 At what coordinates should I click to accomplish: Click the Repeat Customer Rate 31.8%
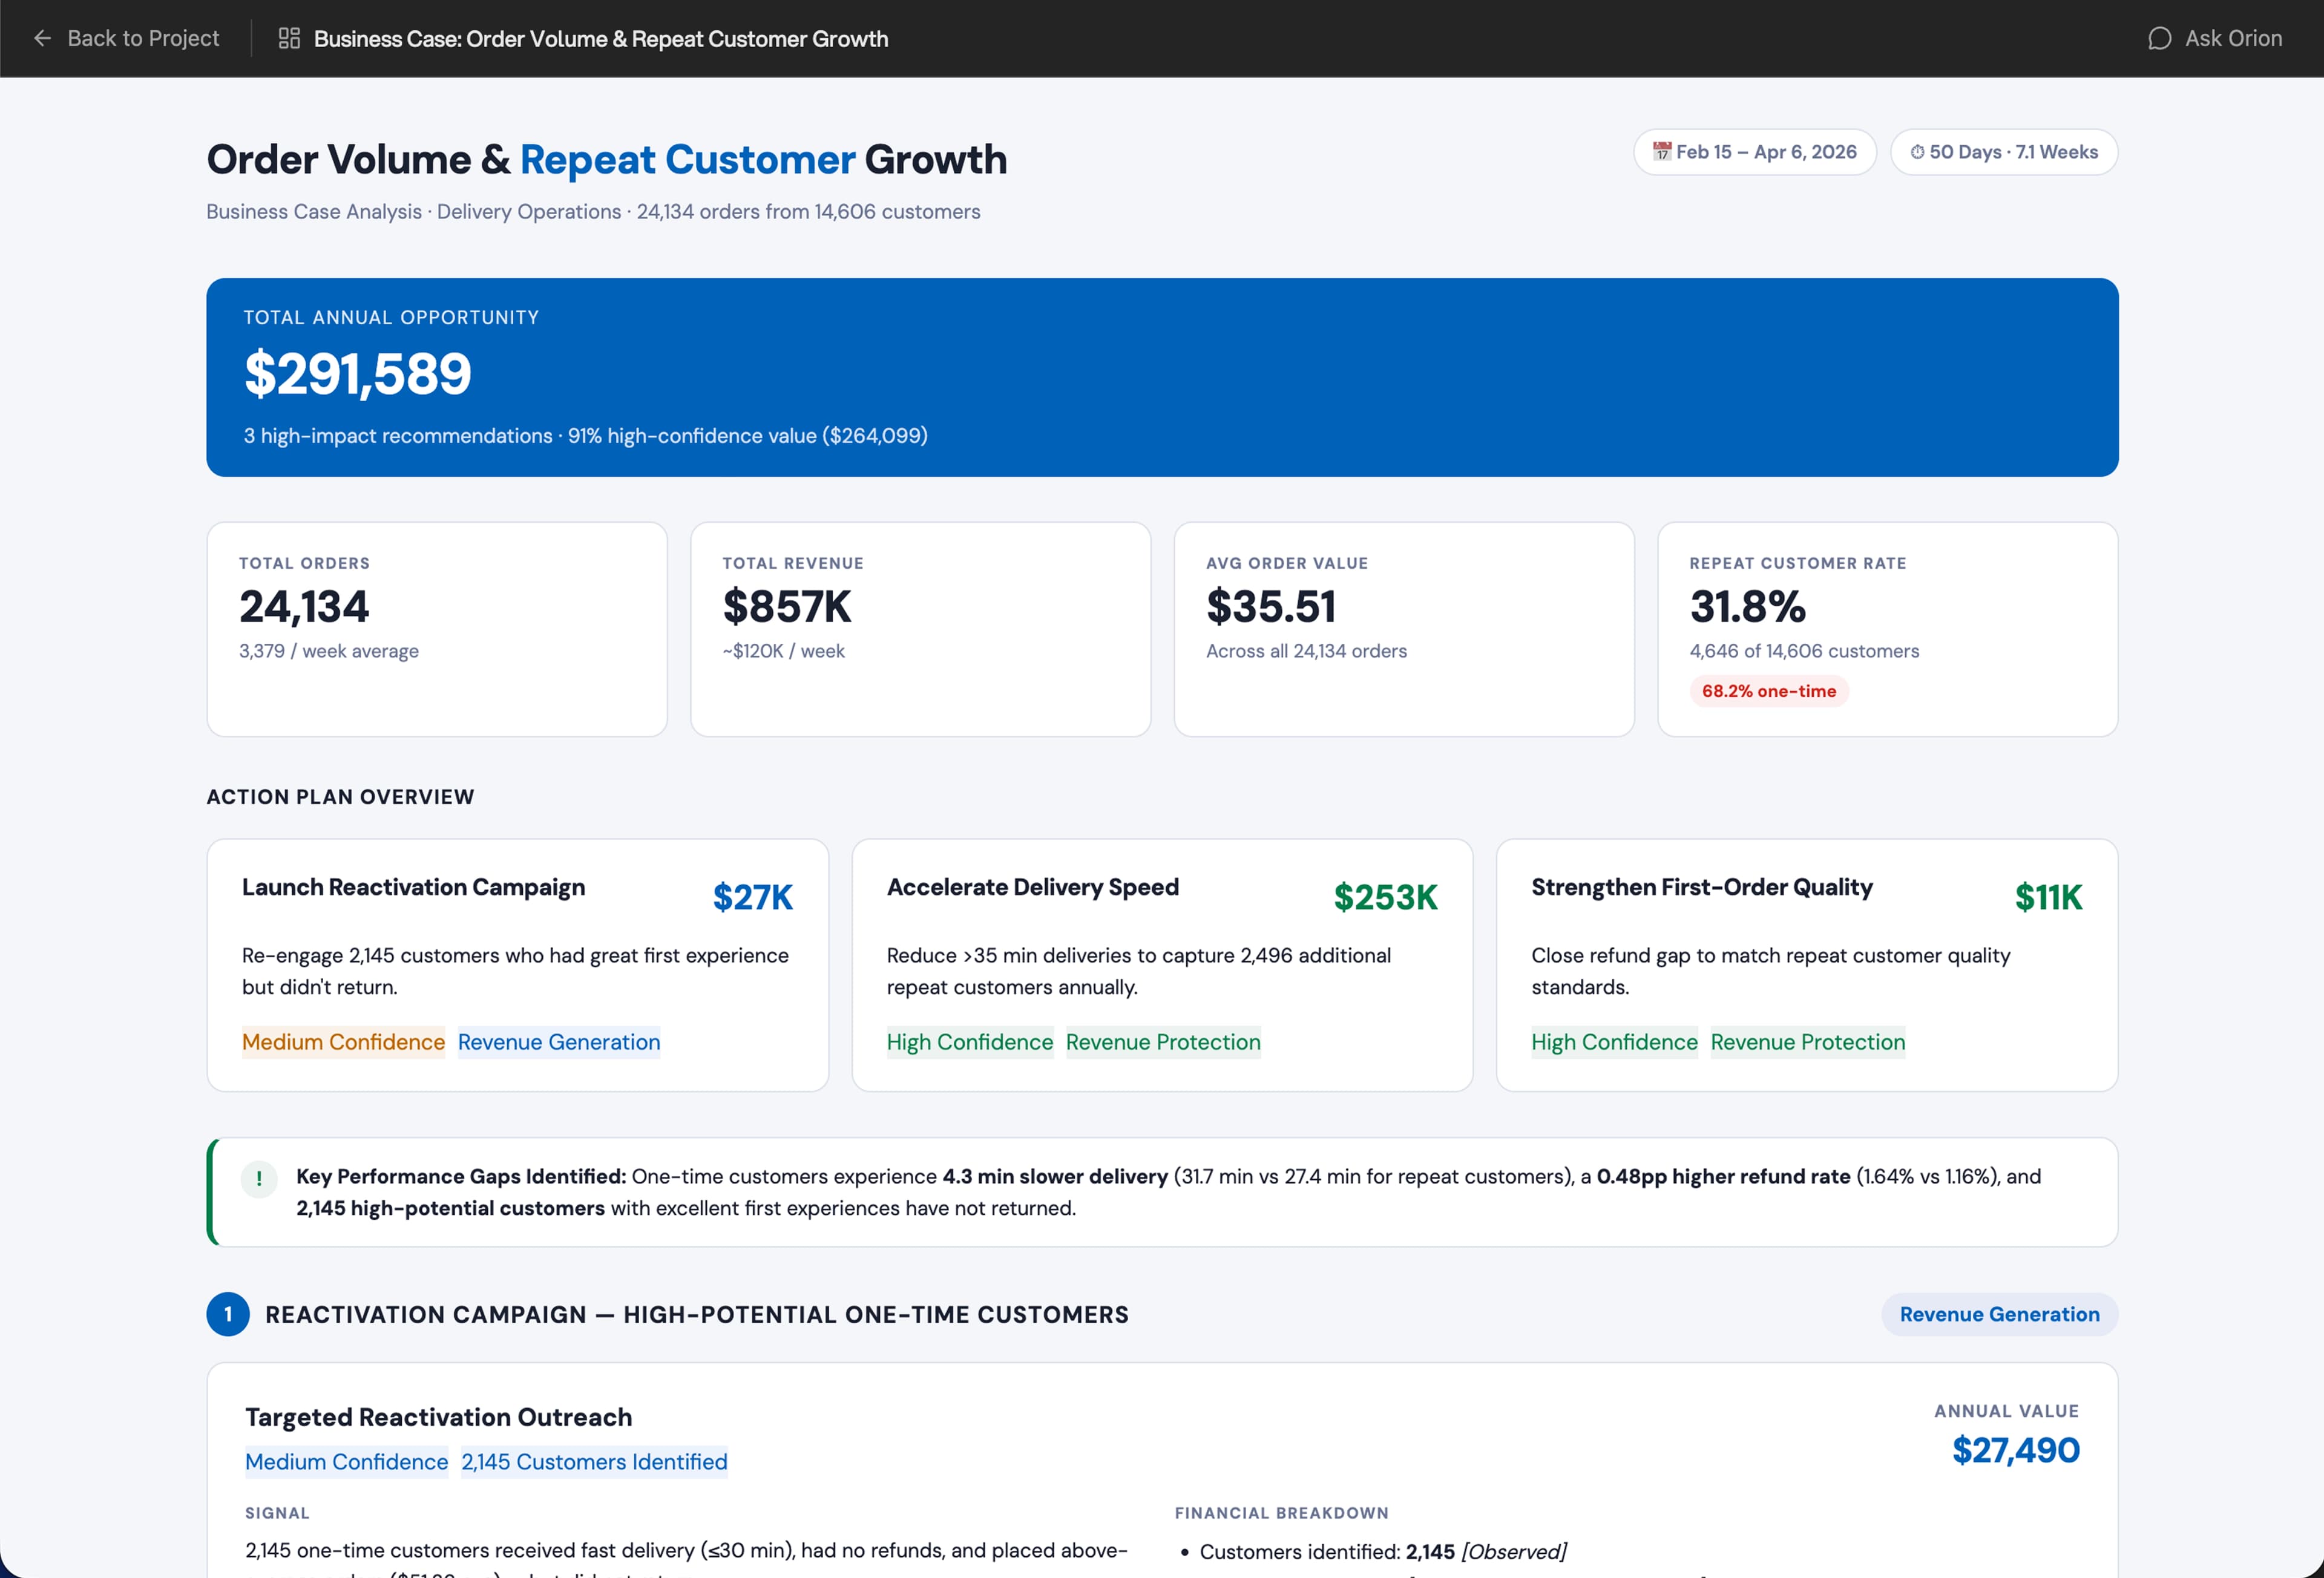coord(1747,606)
